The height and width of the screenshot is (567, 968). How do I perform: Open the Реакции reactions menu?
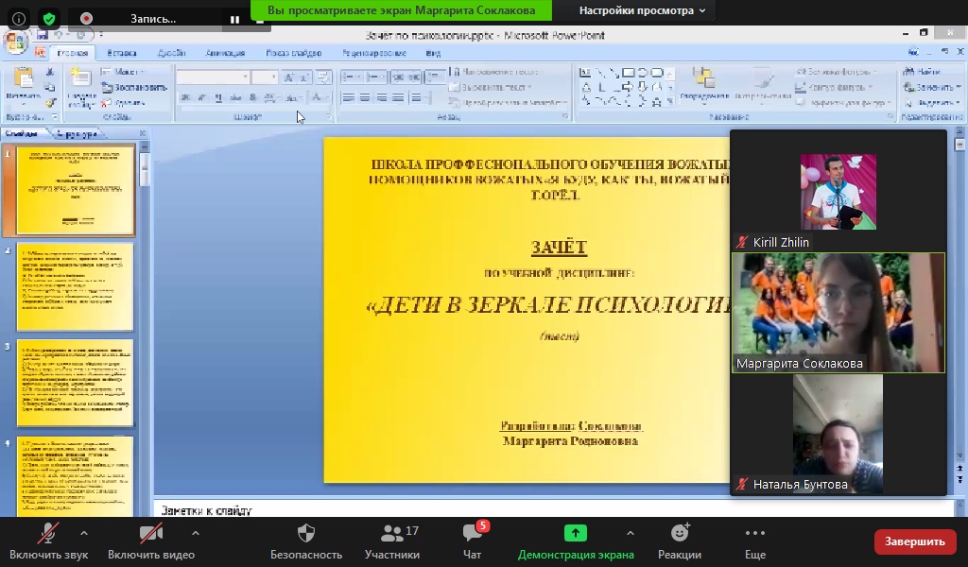679,541
